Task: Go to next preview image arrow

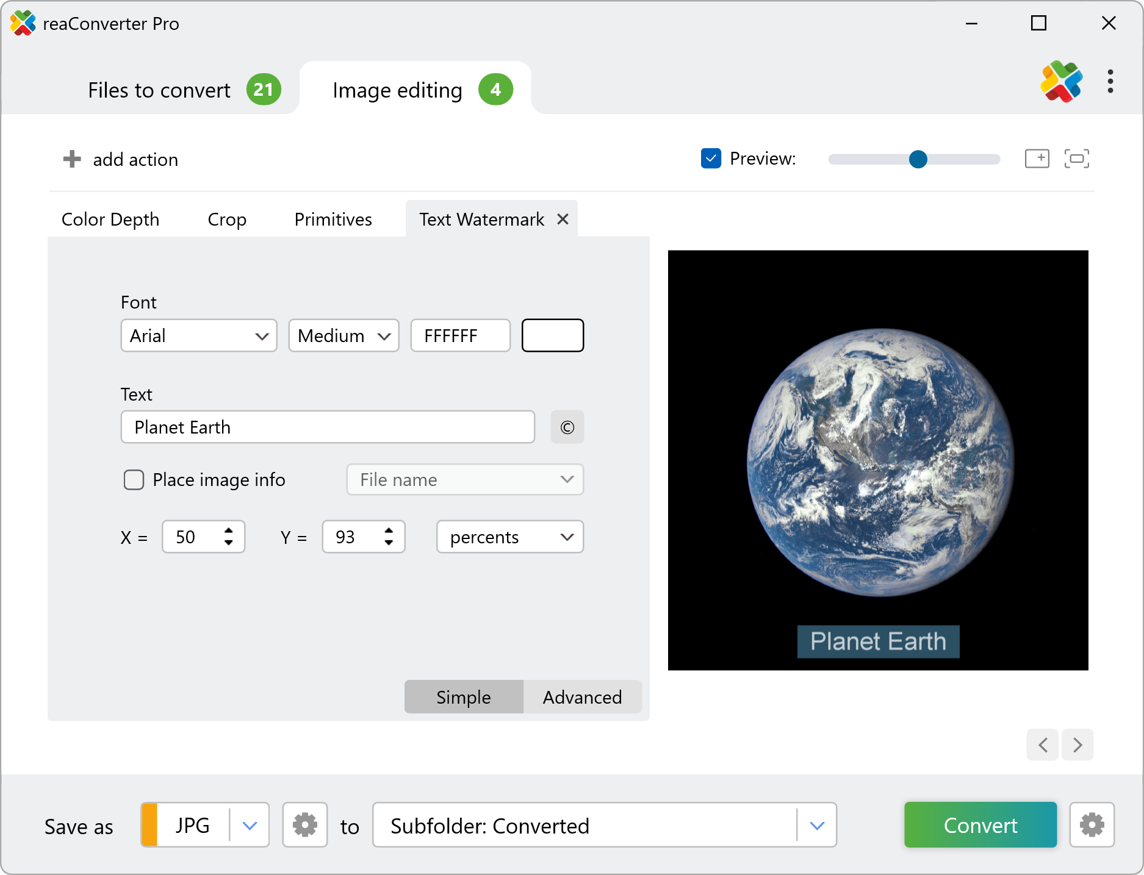Action: (x=1077, y=745)
